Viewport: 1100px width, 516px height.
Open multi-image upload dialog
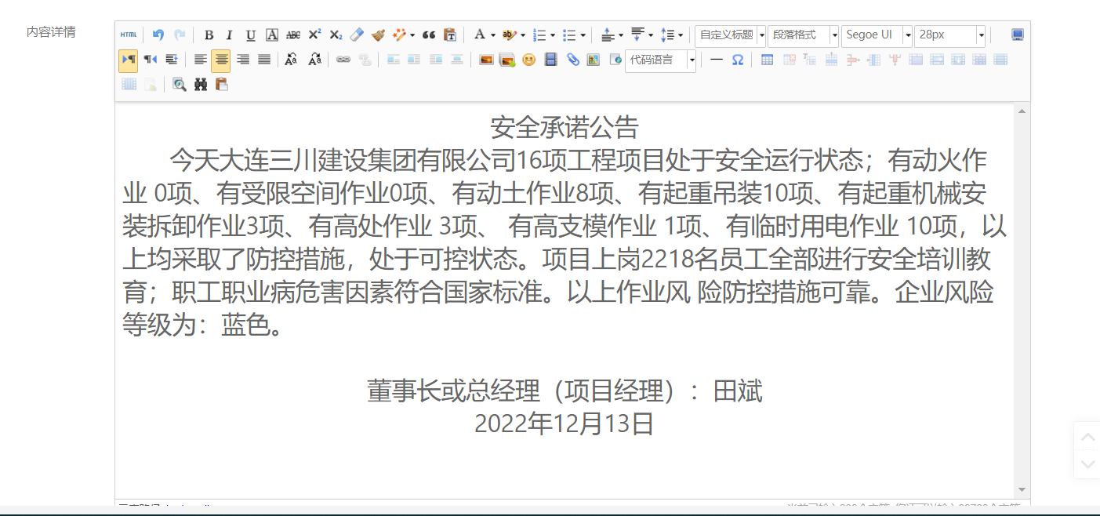[x=507, y=60]
